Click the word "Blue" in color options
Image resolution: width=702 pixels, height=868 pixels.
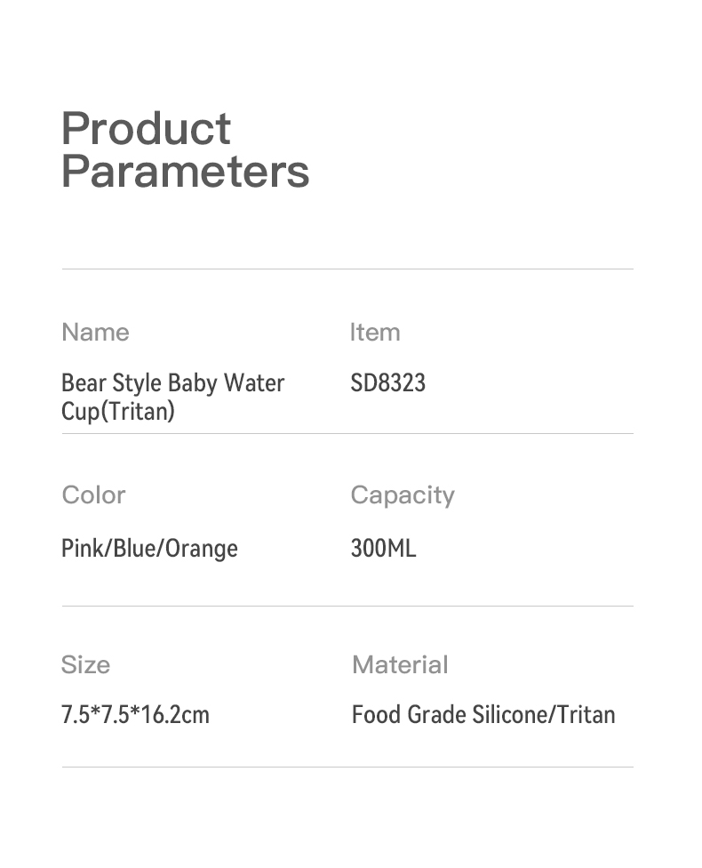point(134,548)
